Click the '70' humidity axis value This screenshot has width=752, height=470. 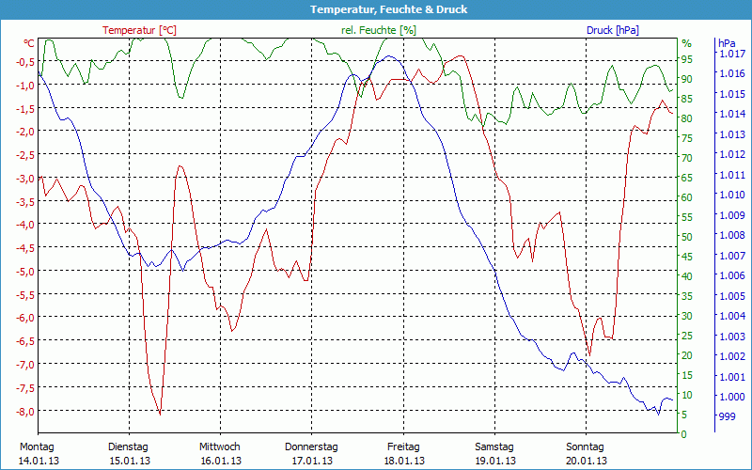(x=687, y=158)
